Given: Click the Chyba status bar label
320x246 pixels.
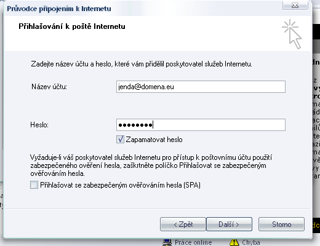Looking at the screenshot, I should pos(251,242).
